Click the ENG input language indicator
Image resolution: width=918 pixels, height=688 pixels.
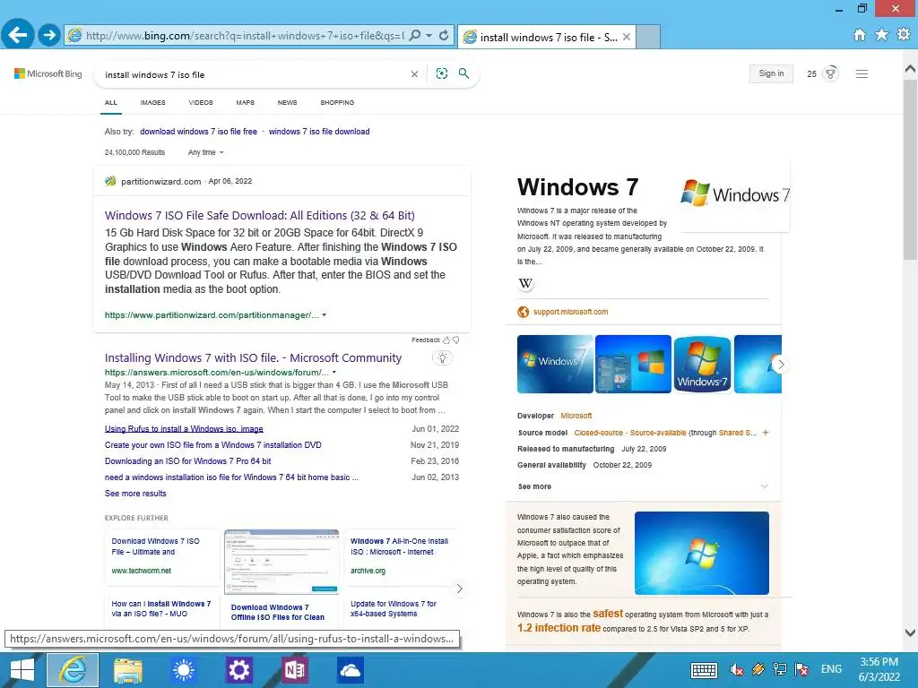click(831, 669)
